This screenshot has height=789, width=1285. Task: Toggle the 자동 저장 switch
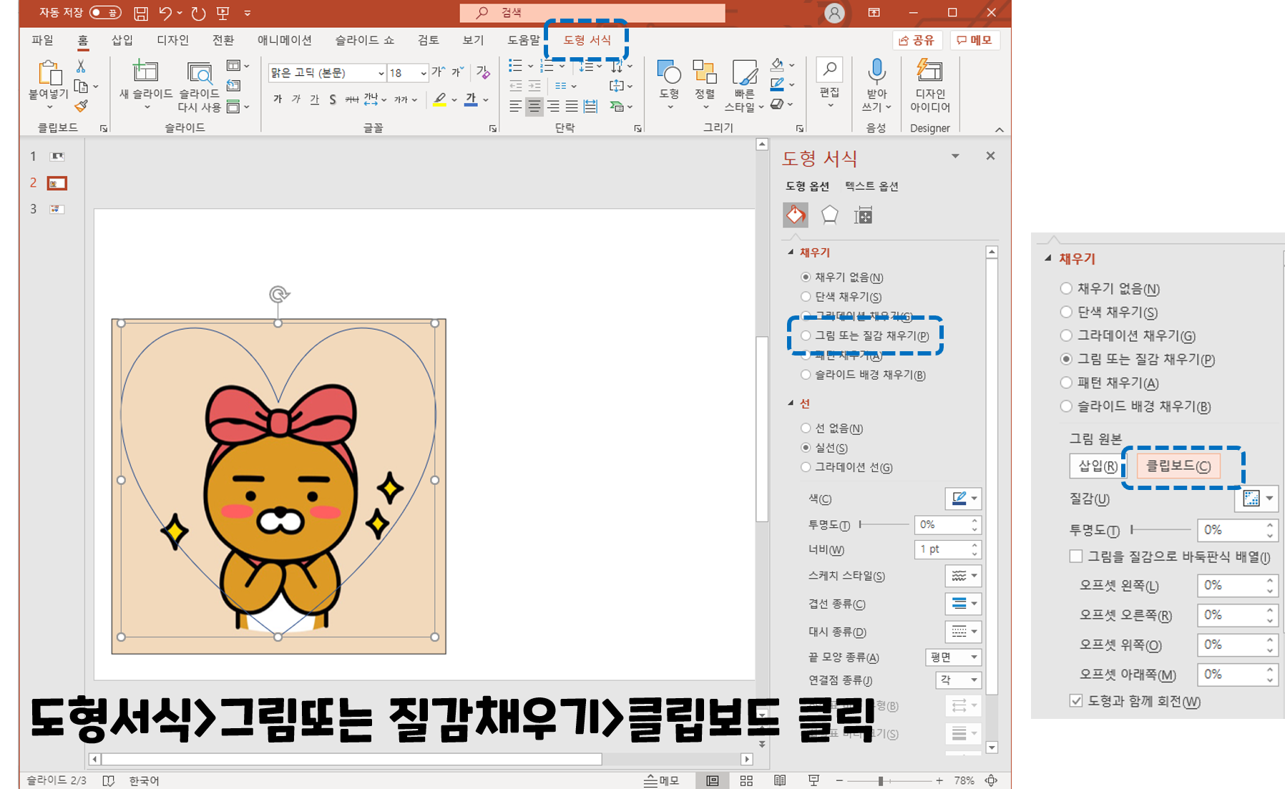click(x=105, y=13)
